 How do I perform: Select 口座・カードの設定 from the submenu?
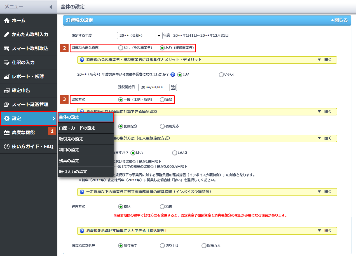[77, 128]
